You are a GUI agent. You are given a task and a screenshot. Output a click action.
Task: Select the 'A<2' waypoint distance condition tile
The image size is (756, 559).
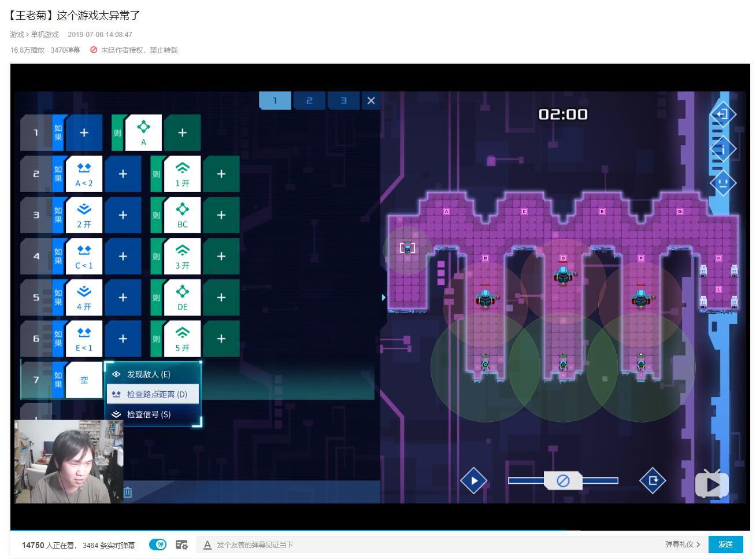click(84, 174)
